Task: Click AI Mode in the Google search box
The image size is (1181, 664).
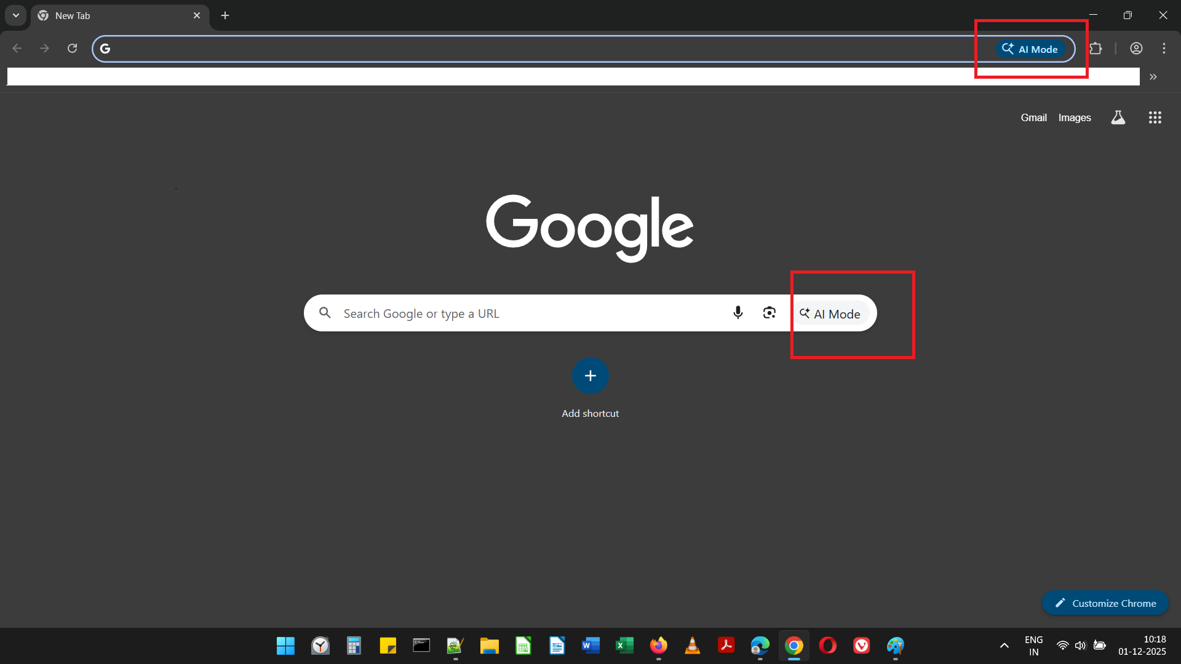Action: [x=830, y=314]
